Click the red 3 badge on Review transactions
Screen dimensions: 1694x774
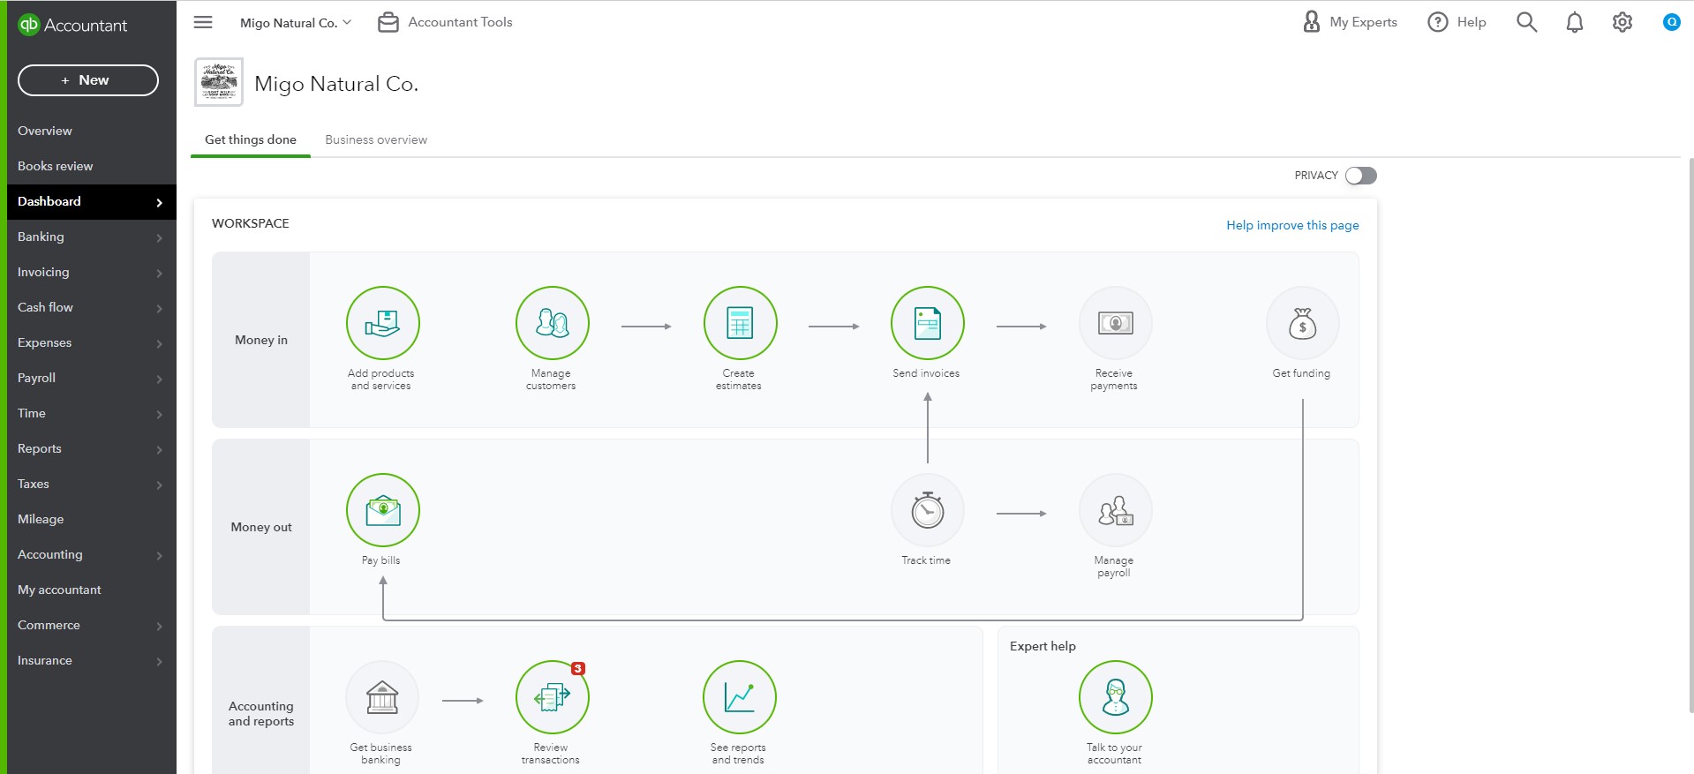[578, 668]
